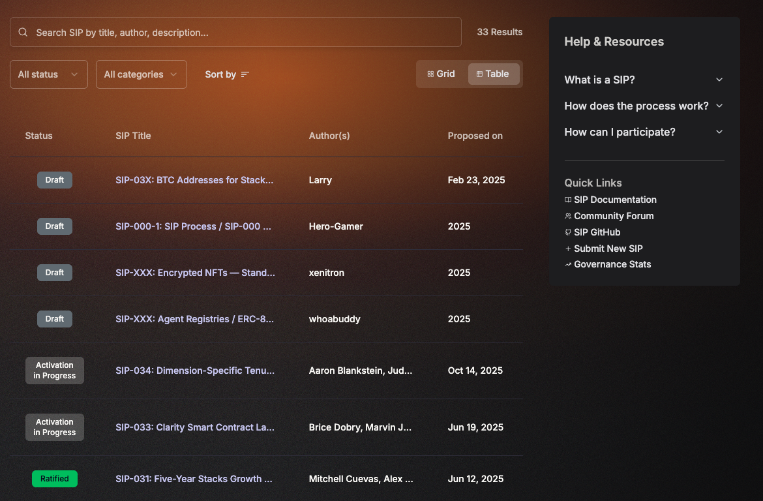Image resolution: width=763 pixels, height=501 pixels.
Task: Expand the What is a SIP? section
Action: [x=644, y=80]
